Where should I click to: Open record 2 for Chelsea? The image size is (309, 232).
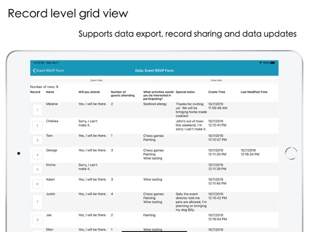[38, 126]
